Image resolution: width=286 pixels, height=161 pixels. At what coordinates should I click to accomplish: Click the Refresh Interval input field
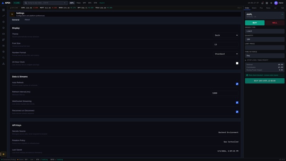[x=225, y=93]
